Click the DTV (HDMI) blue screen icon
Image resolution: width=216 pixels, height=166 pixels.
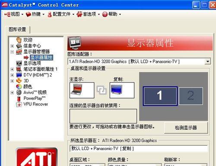(19, 75)
